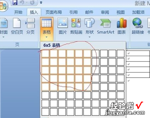Select the grid cell at column 7, row 5
The height and width of the screenshot is (118, 150).
(95, 87)
